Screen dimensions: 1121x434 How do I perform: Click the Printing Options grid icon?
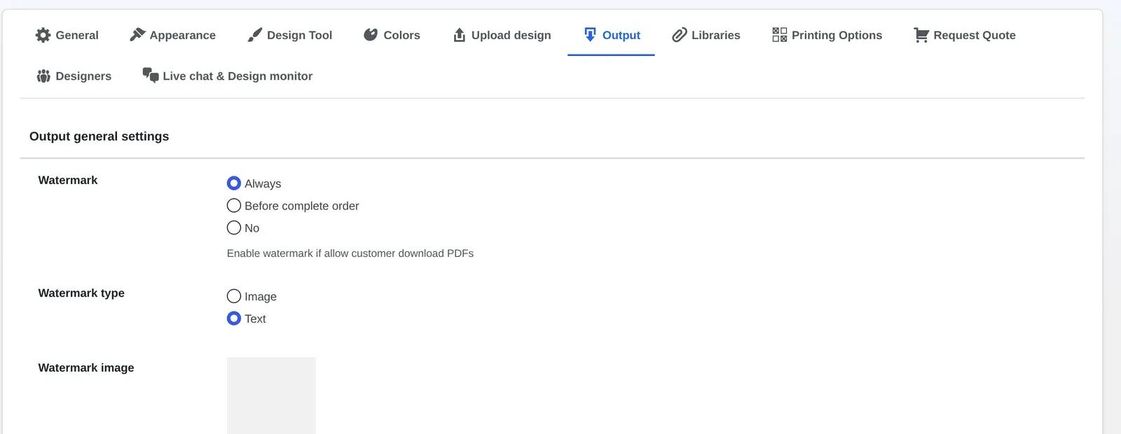(780, 35)
